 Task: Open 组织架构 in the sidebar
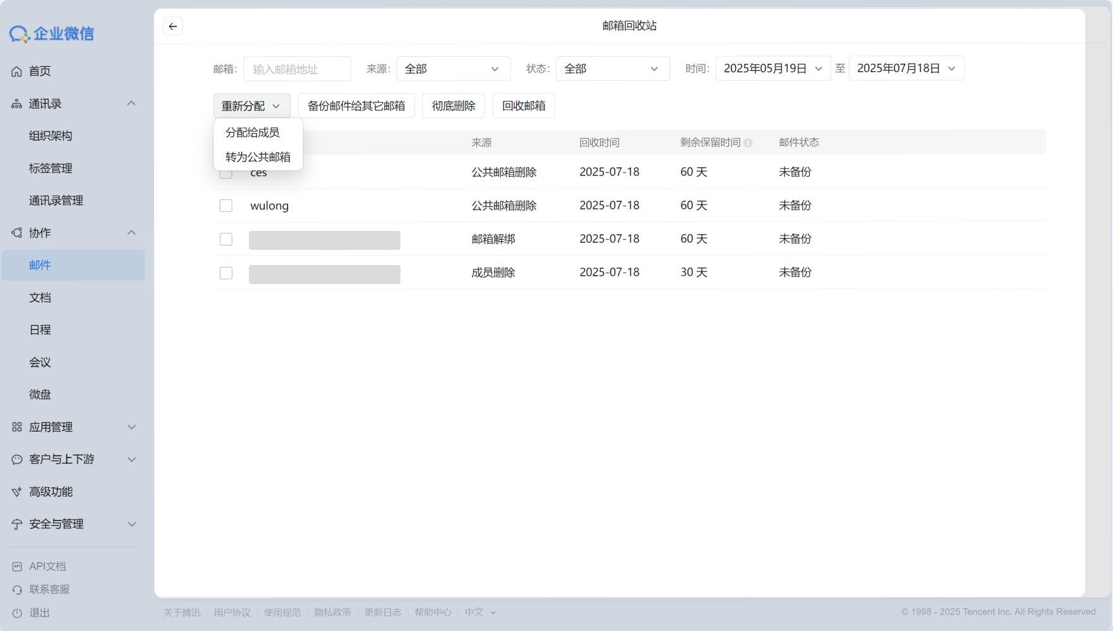(51, 136)
